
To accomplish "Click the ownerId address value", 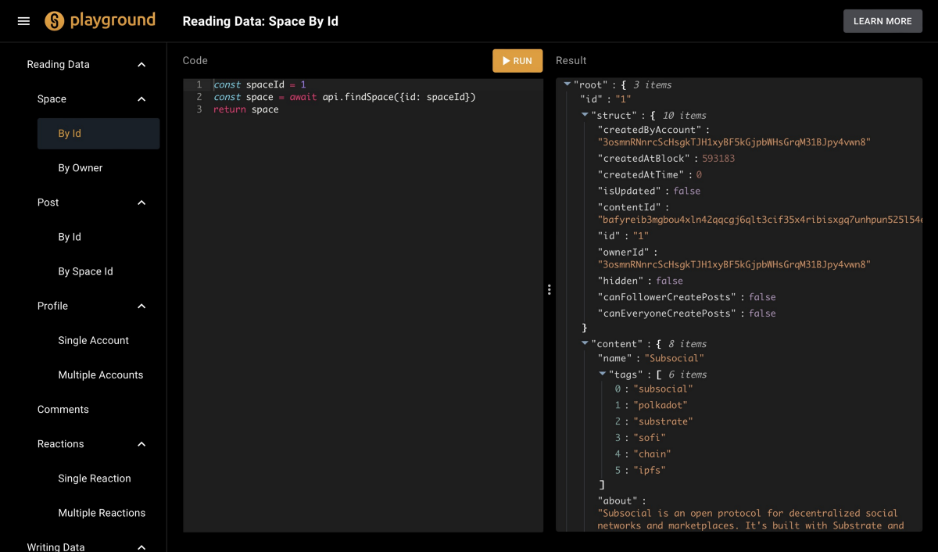I will click(x=734, y=265).
